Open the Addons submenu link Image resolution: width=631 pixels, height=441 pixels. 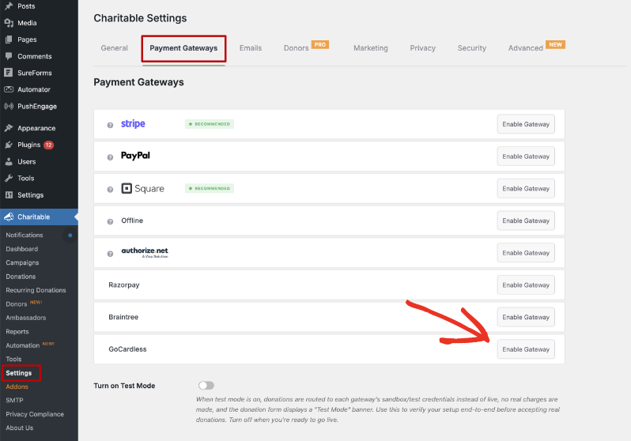(17, 386)
